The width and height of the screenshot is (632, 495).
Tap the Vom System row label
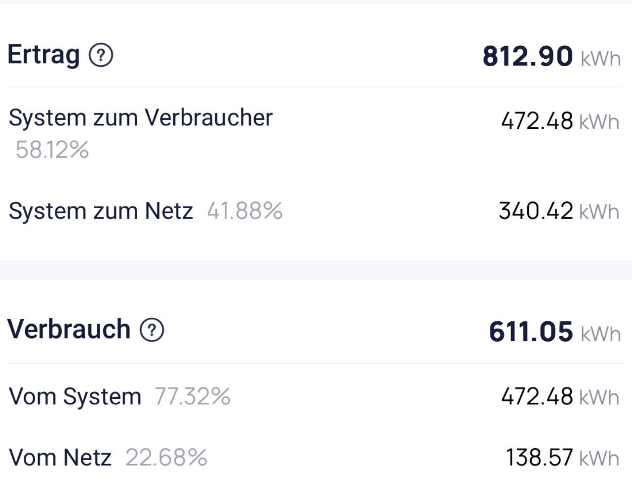click(75, 396)
